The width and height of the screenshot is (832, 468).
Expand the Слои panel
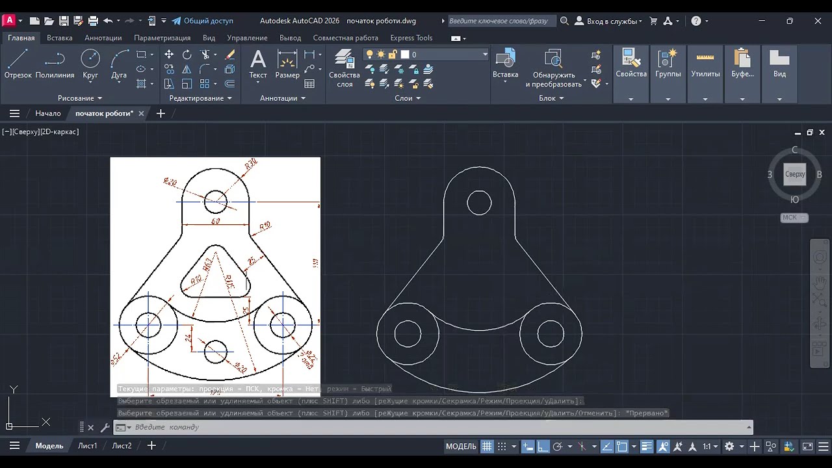[x=408, y=98]
